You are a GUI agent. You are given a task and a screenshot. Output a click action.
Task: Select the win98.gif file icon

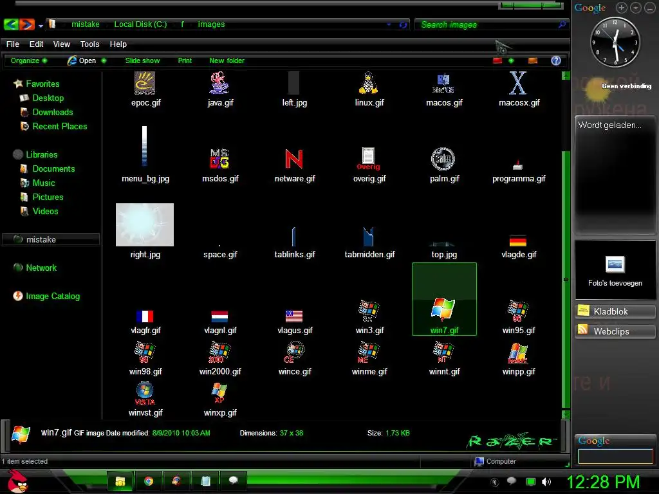pos(145,352)
